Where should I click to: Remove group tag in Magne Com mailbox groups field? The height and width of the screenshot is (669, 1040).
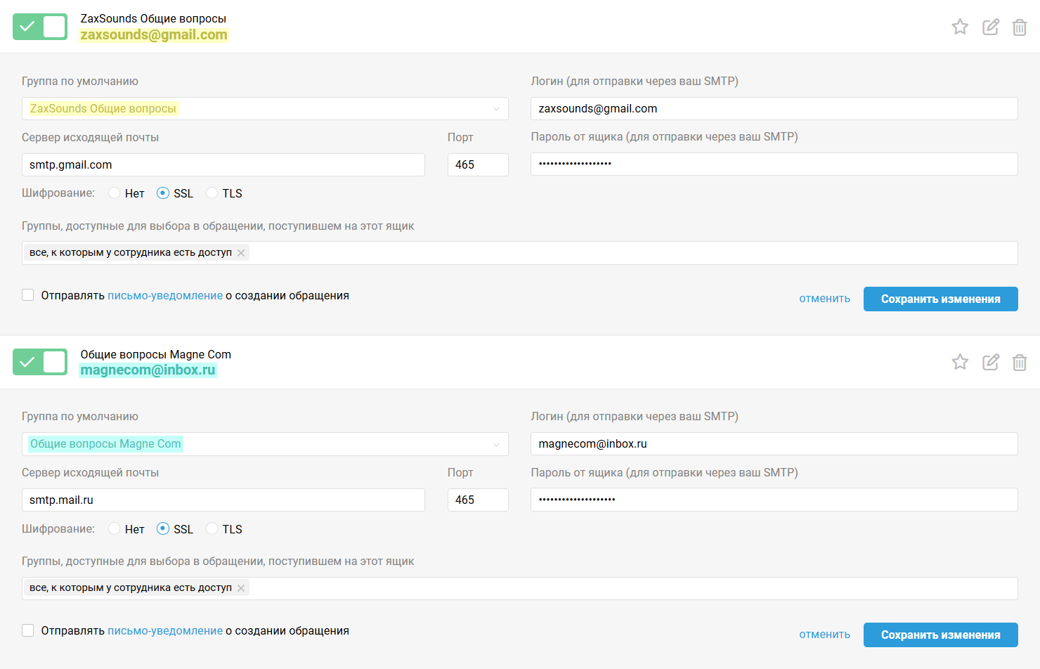(x=241, y=588)
